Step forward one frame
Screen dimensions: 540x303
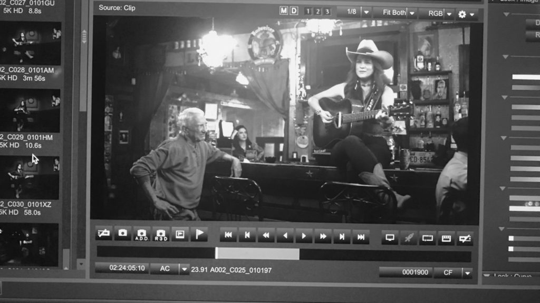(342, 237)
